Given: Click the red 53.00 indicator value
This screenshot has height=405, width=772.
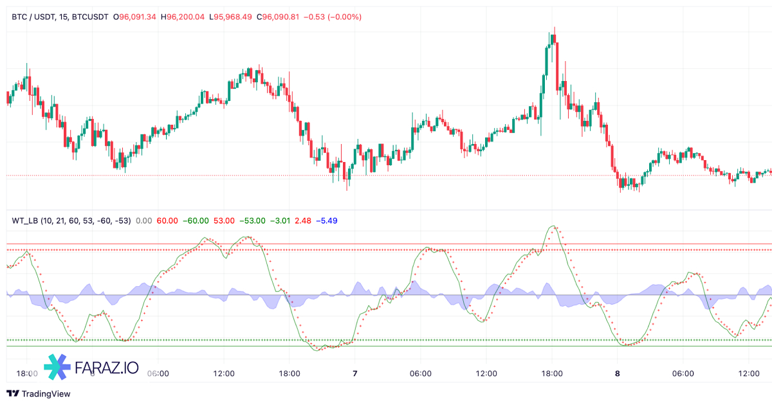Looking at the screenshot, I should tap(225, 221).
